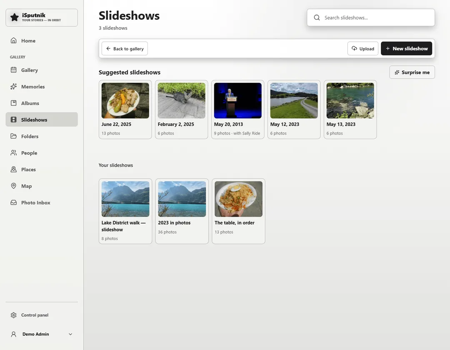Image resolution: width=450 pixels, height=350 pixels.
Task: Click the Photo Inbox tray icon
Action: (13, 202)
